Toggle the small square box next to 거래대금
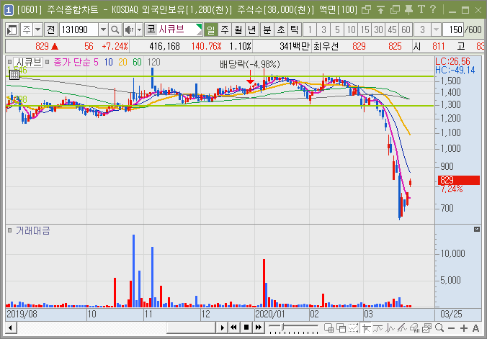The height and width of the screenshot is (339, 487). click(10, 230)
